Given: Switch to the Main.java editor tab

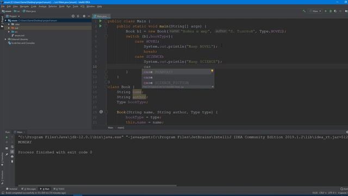Looking at the screenshot, I should tap(101, 16).
